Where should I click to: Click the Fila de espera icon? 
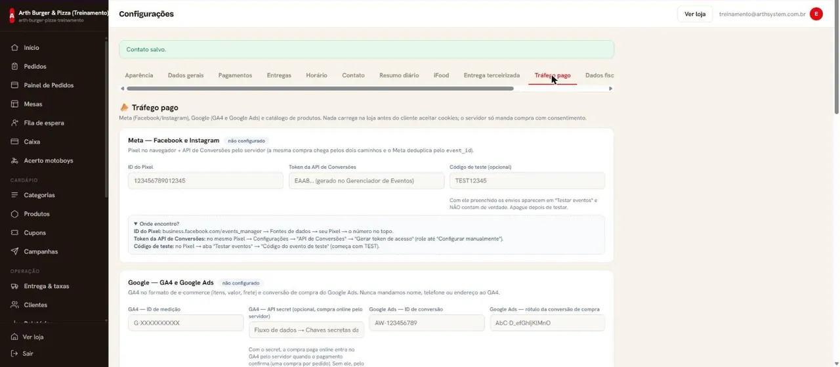[14, 123]
